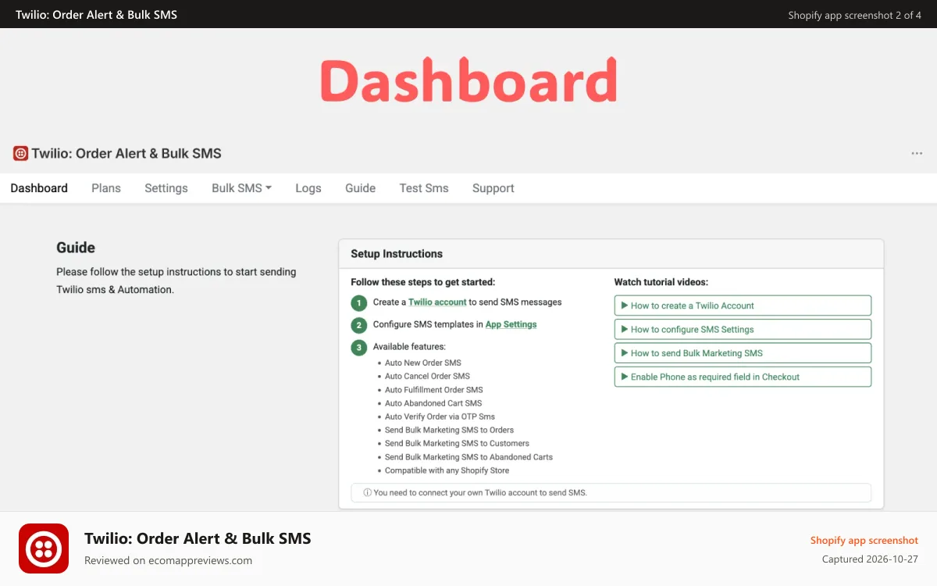Click the 'Watch tutorial videos:' heading
This screenshot has height=586, width=937.
pos(661,282)
